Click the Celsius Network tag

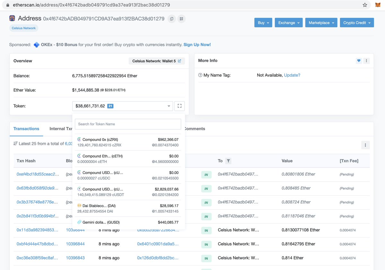coord(23,28)
